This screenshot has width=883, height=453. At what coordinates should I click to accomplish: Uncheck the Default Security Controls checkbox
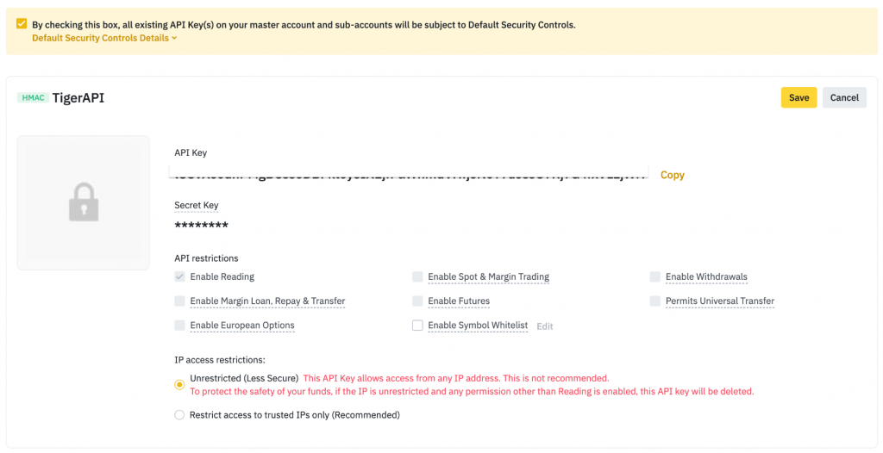[22, 24]
